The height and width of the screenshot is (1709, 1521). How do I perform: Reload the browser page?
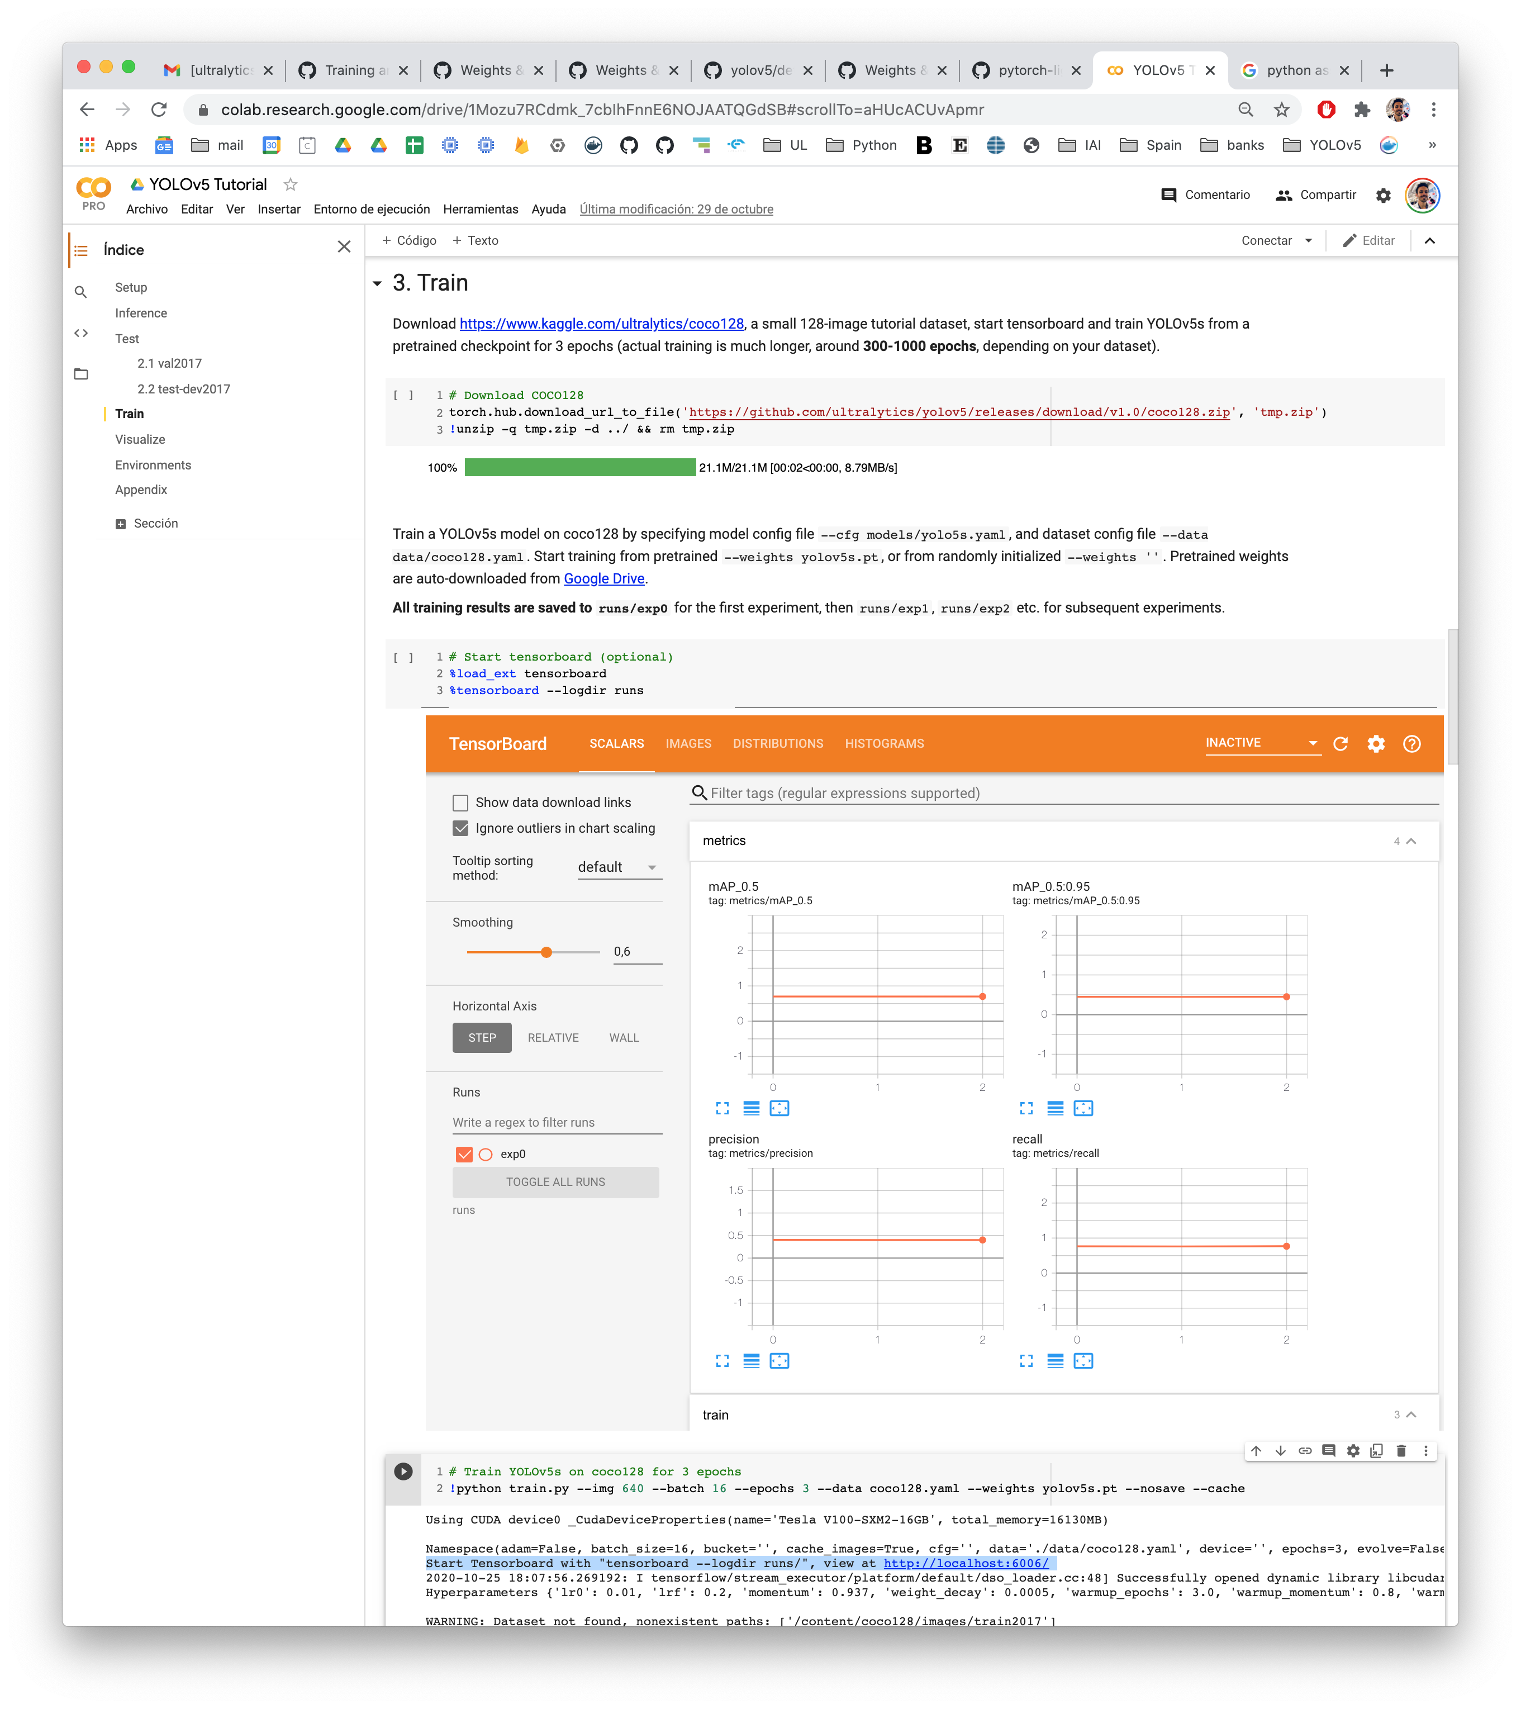pos(158,110)
